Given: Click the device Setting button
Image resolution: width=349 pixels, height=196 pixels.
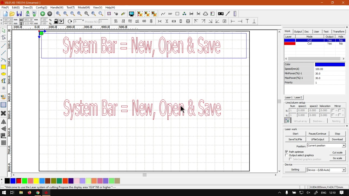Looking at the screenshot, I should point(295,170).
